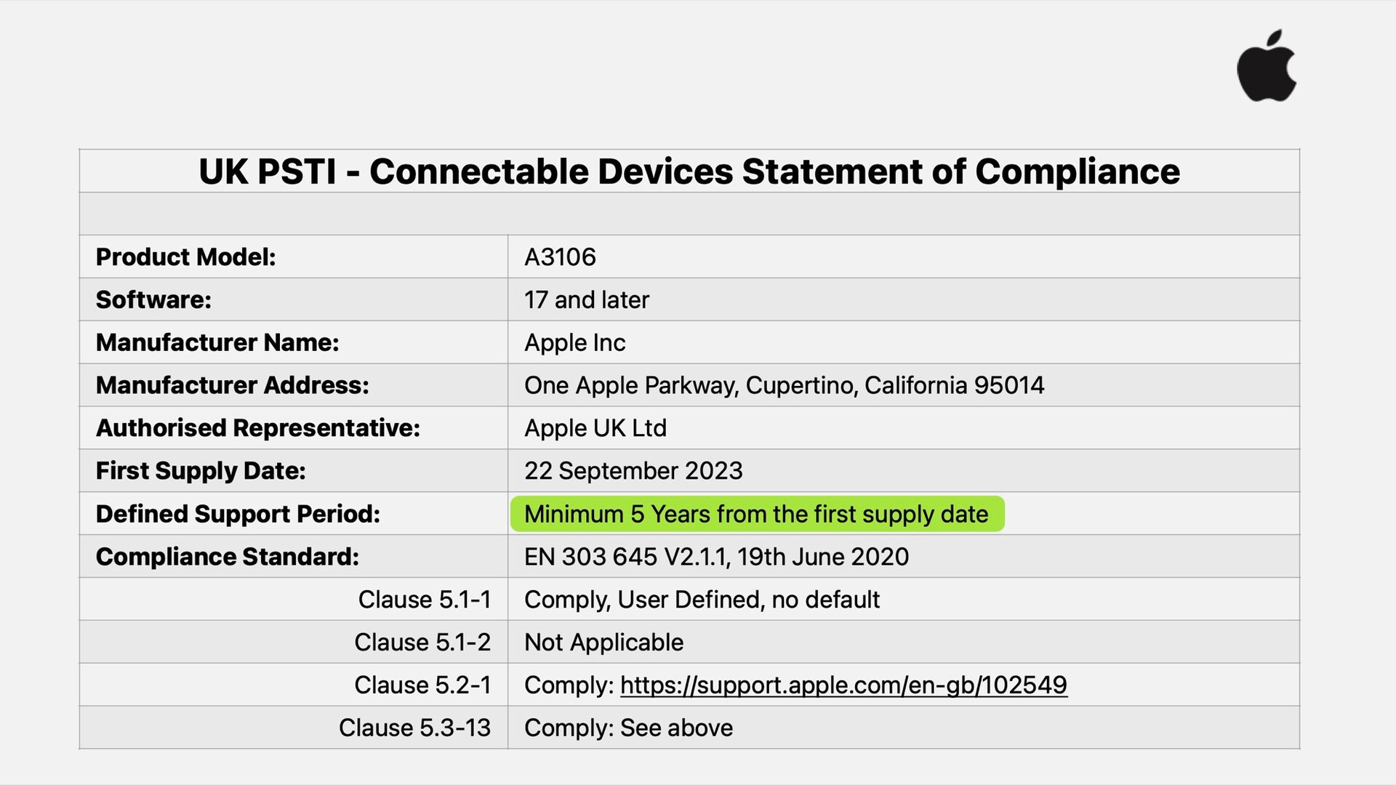Screen dimensions: 1396x785
Task: Click the EN 303 645 standard text
Action: point(716,557)
